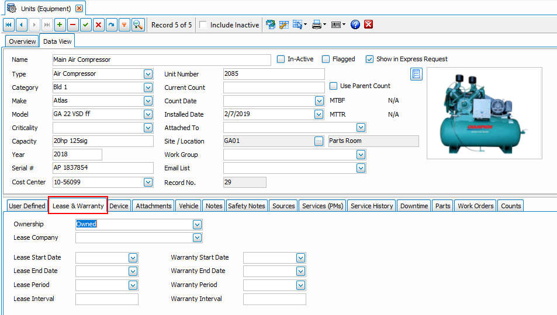Image resolution: width=557 pixels, height=315 pixels.
Task: Jump to the last record
Action: [x=47, y=25]
